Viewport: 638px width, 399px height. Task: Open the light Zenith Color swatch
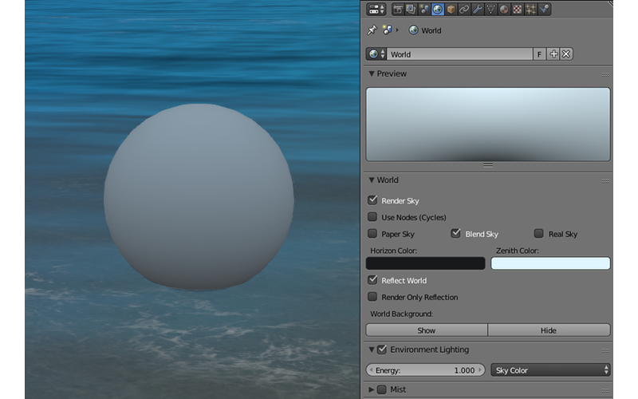[550, 263]
